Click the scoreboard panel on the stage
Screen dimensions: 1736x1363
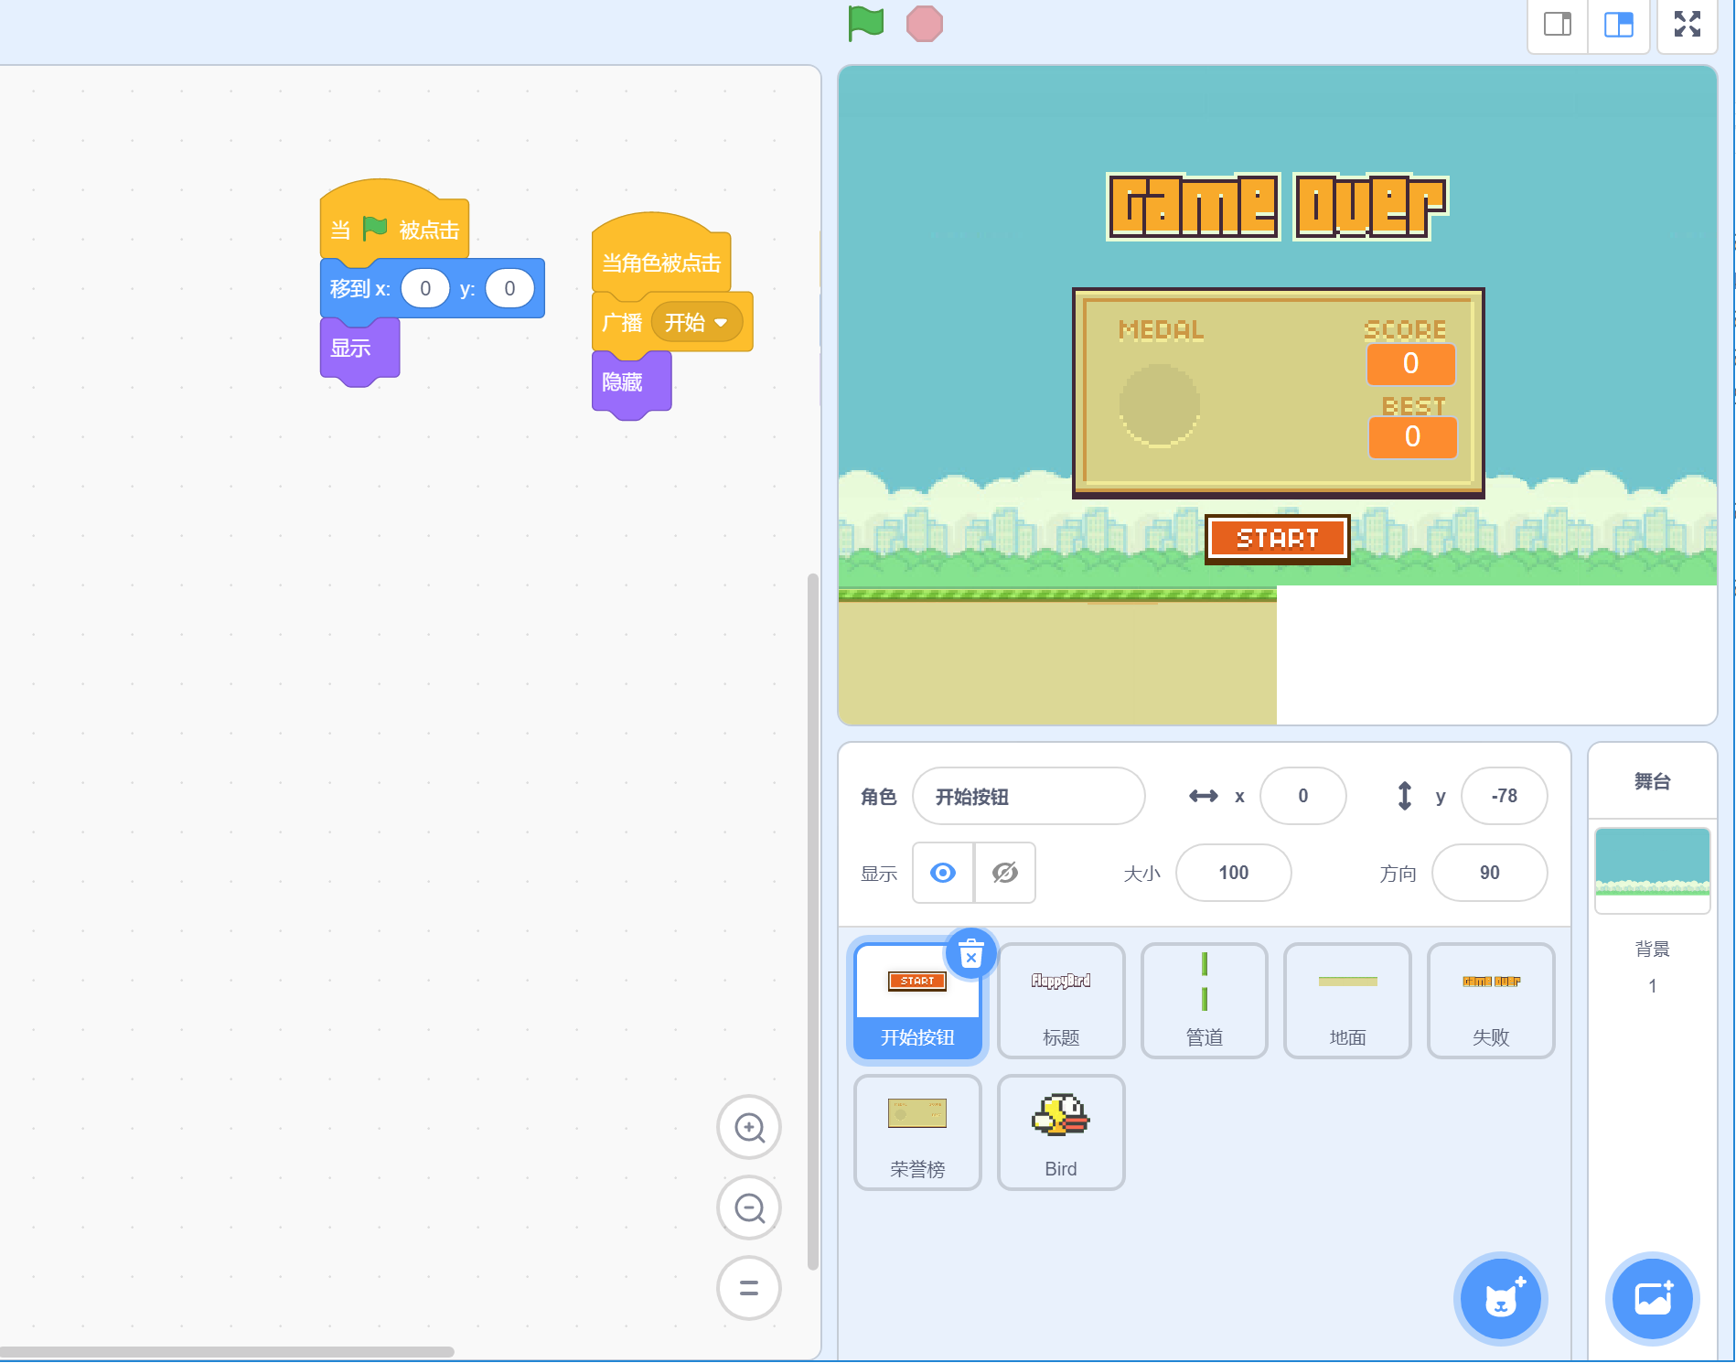[1278, 393]
